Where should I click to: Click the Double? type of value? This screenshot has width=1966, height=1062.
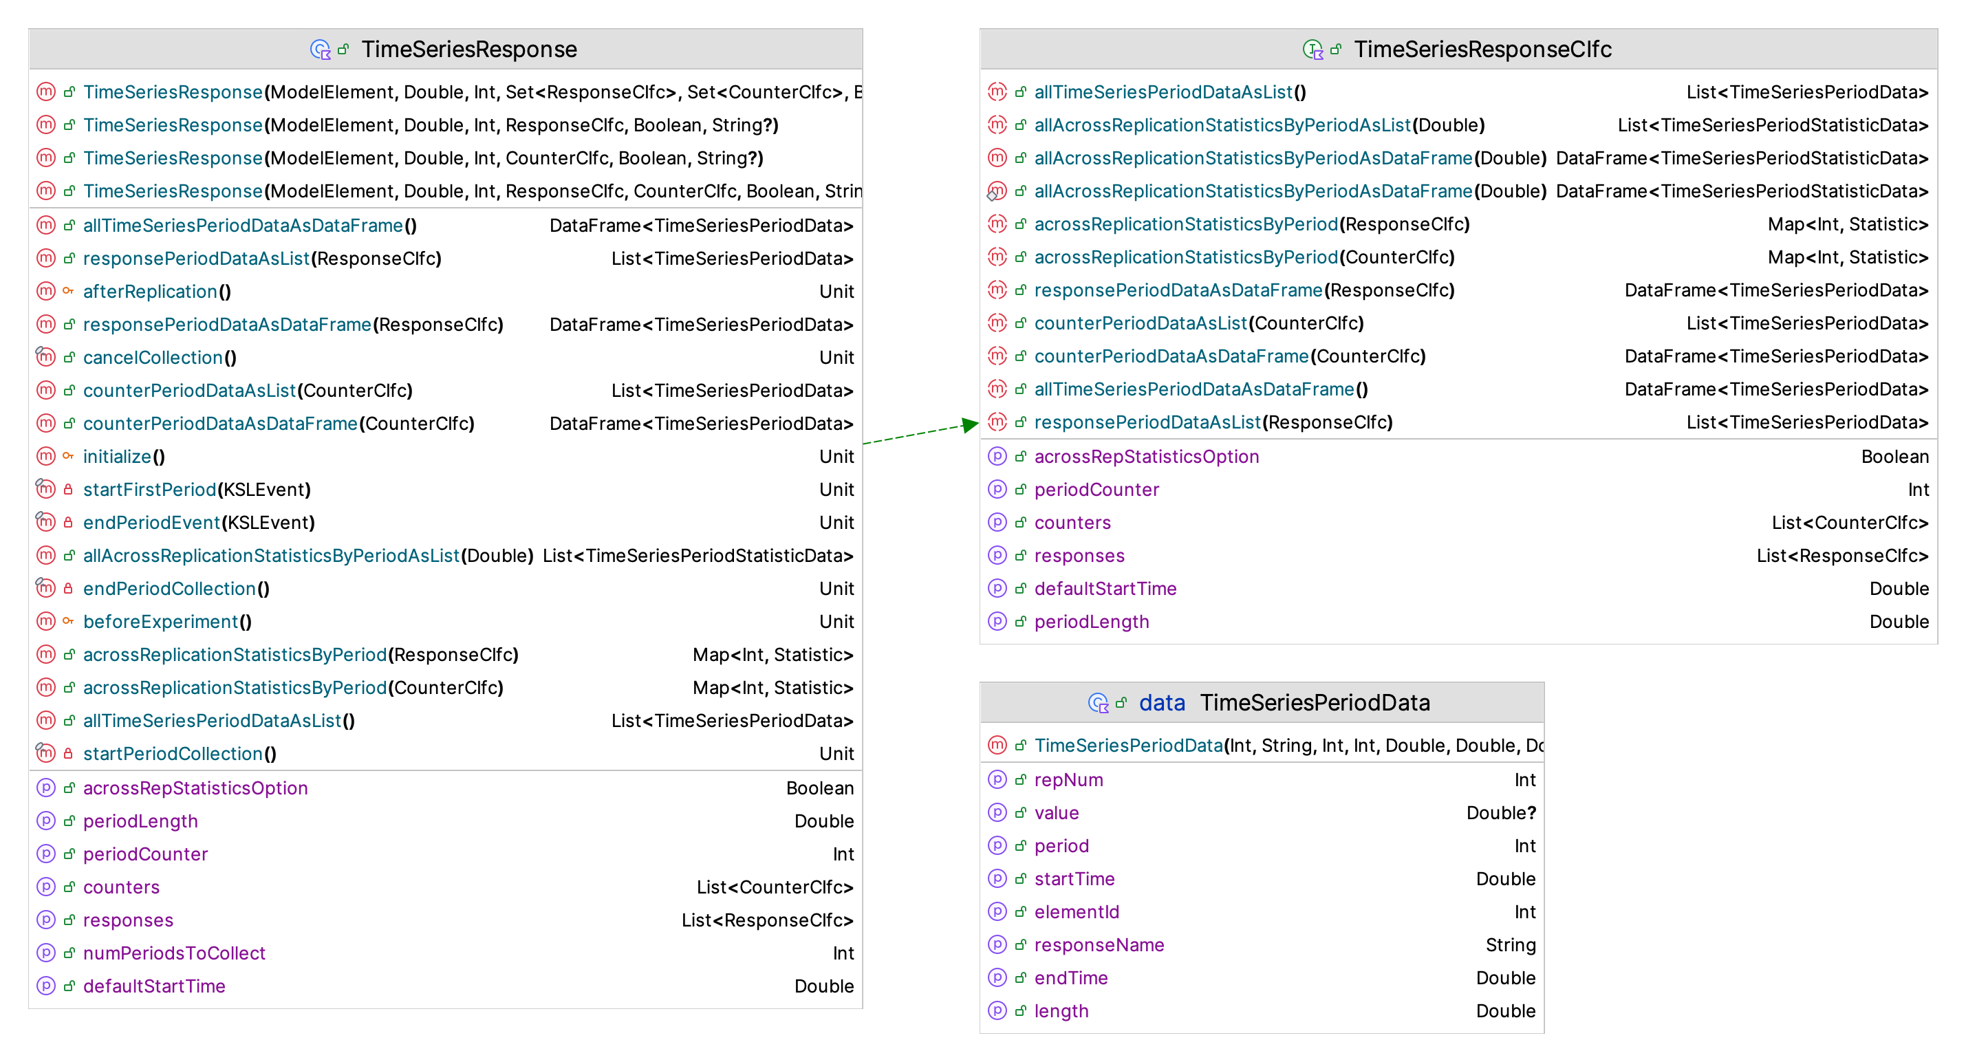tap(1500, 812)
